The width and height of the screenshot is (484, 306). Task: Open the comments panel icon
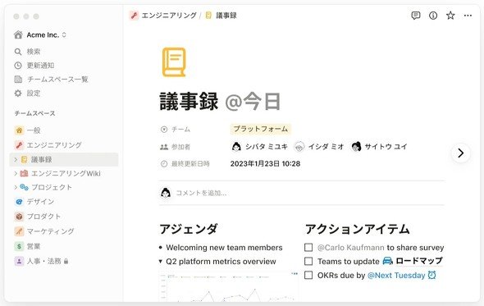[415, 16]
